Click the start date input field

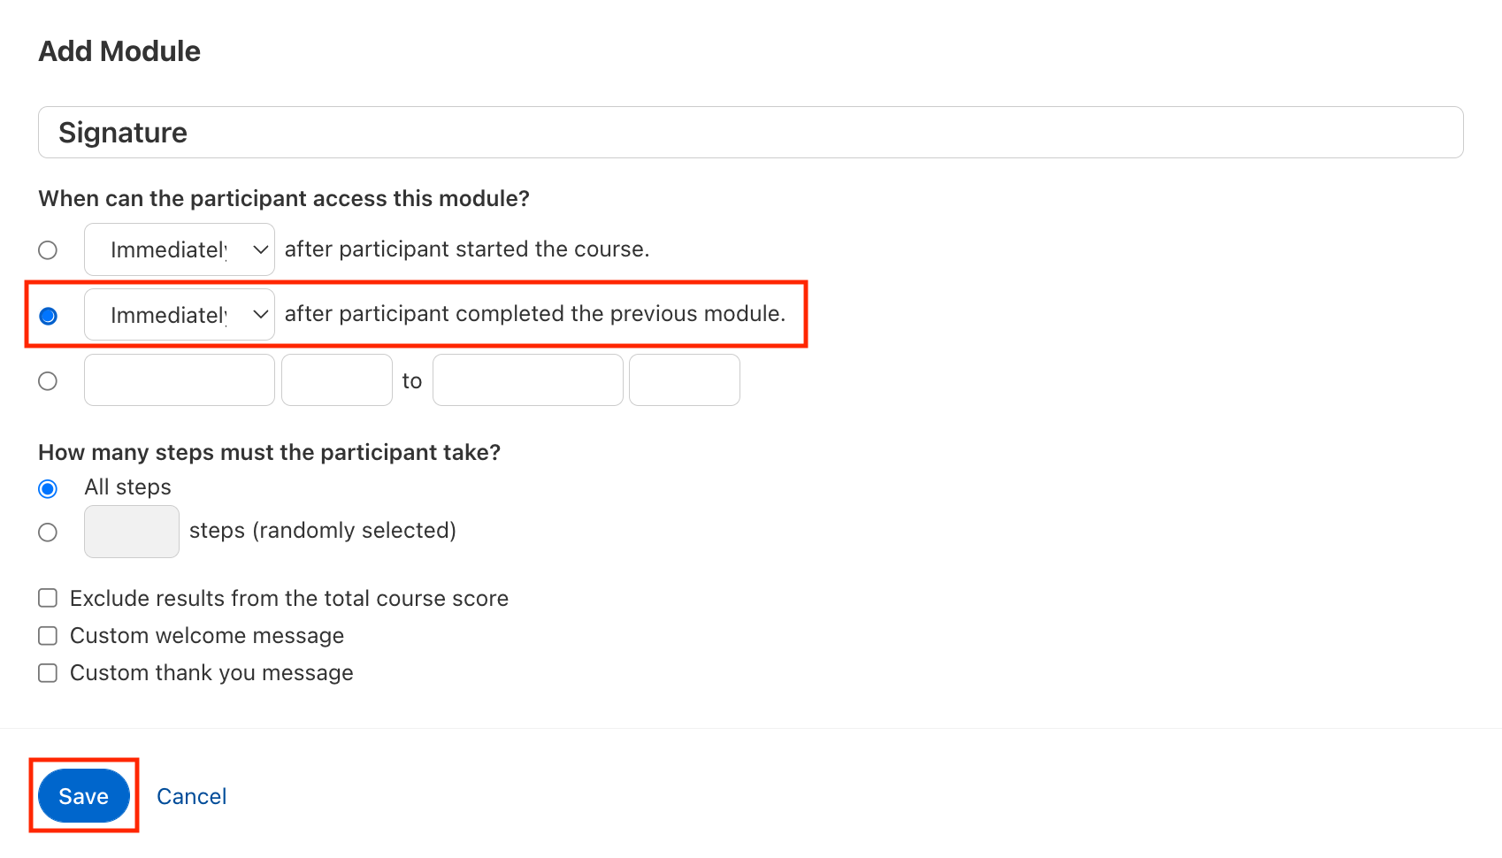[179, 380]
